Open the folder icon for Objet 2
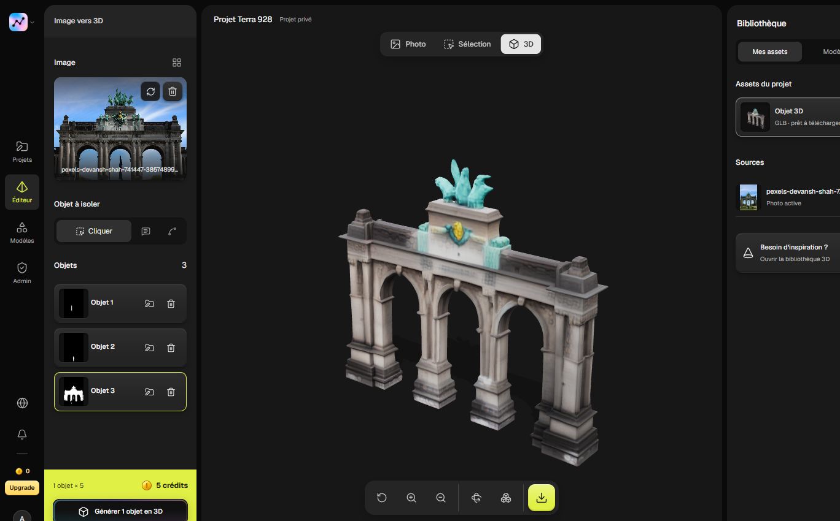Image resolution: width=840 pixels, height=521 pixels. click(149, 348)
